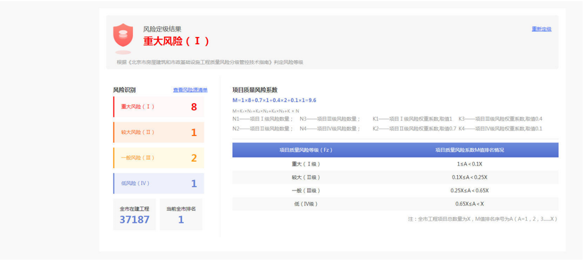Click the 项目质量风险等级（Fz）column header
Image resolution: width=583 pixels, height=260 pixels.
coord(306,150)
